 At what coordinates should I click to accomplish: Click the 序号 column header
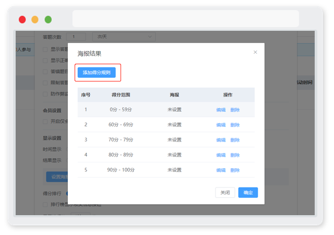86,95
